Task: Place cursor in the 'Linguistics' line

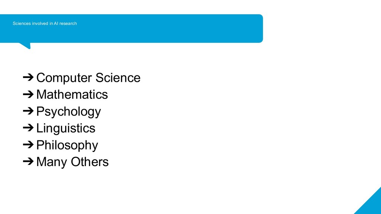Action: tap(65, 128)
